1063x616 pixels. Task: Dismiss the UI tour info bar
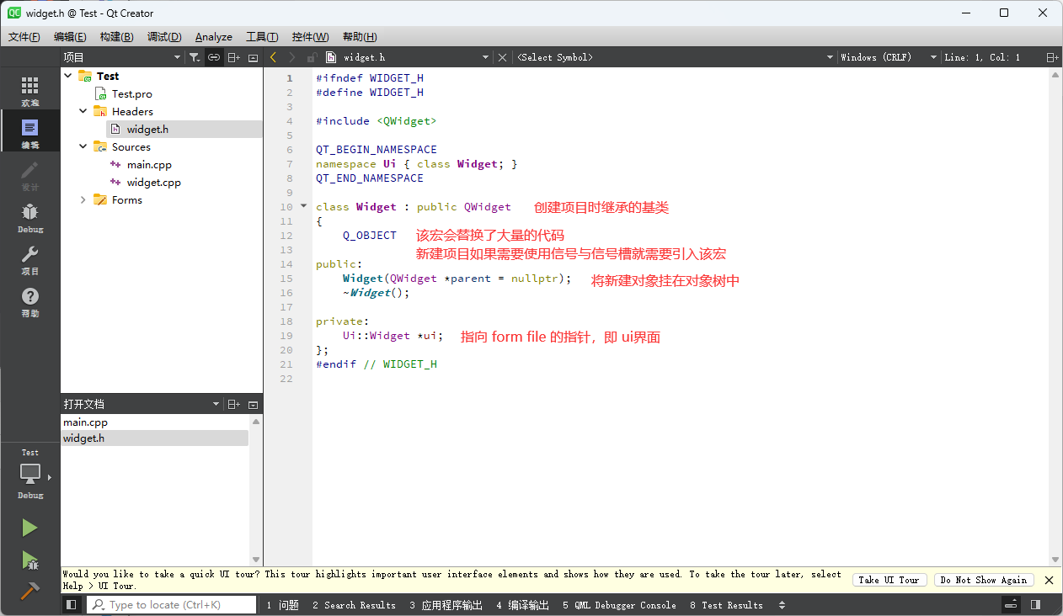pyautogui.click(x=1049, y=580)
